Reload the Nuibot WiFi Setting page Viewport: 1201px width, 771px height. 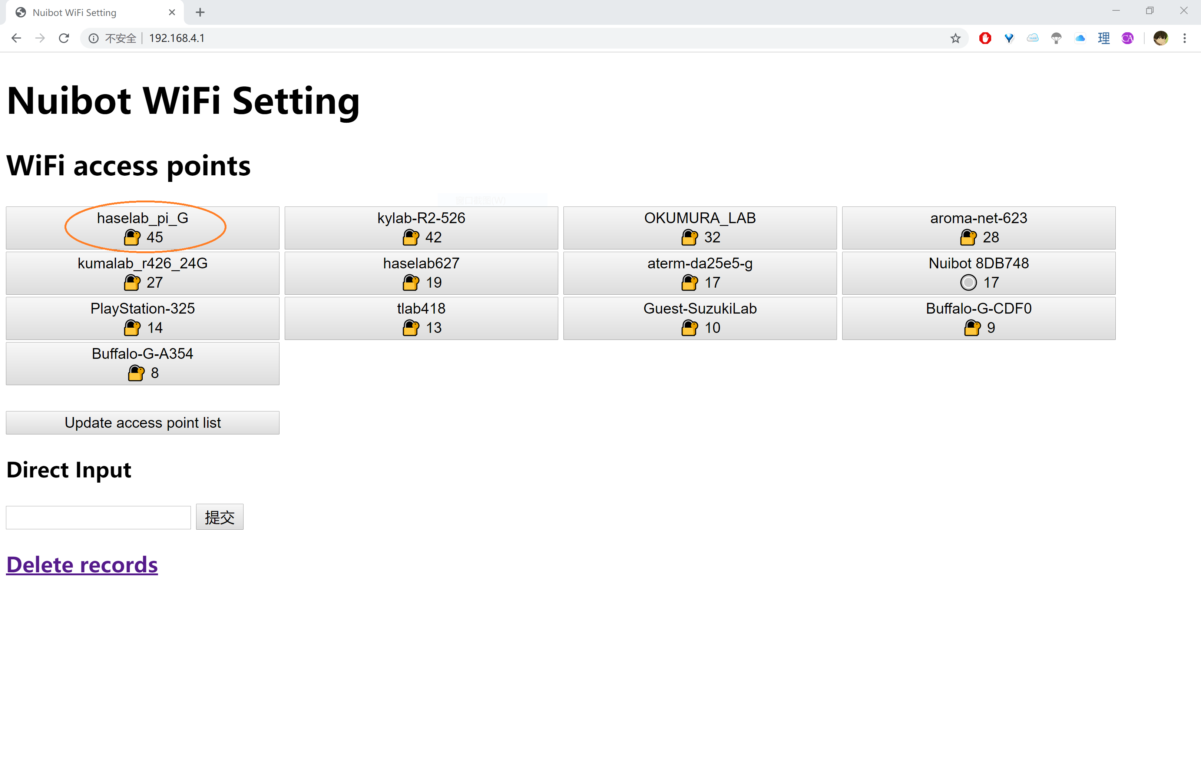(x=64, y=38)
